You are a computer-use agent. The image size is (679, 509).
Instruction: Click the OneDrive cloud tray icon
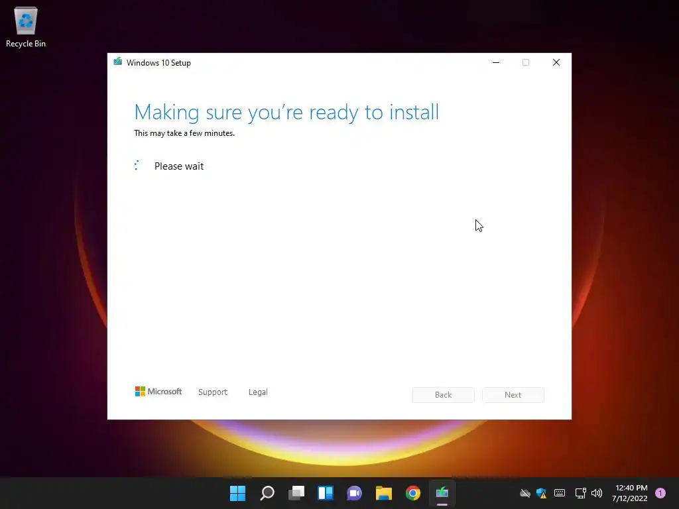coord(525,493)
